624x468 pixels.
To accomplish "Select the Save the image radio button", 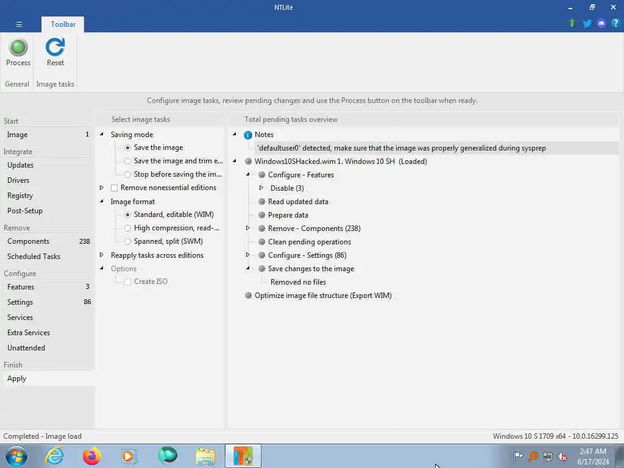I will tap(127, 147).
